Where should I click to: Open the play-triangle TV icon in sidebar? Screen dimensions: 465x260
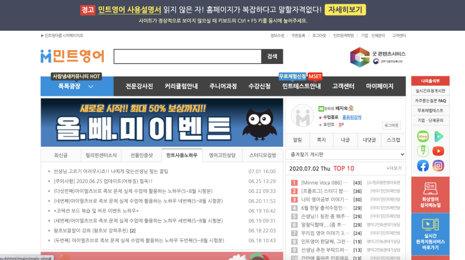[438, 137]
